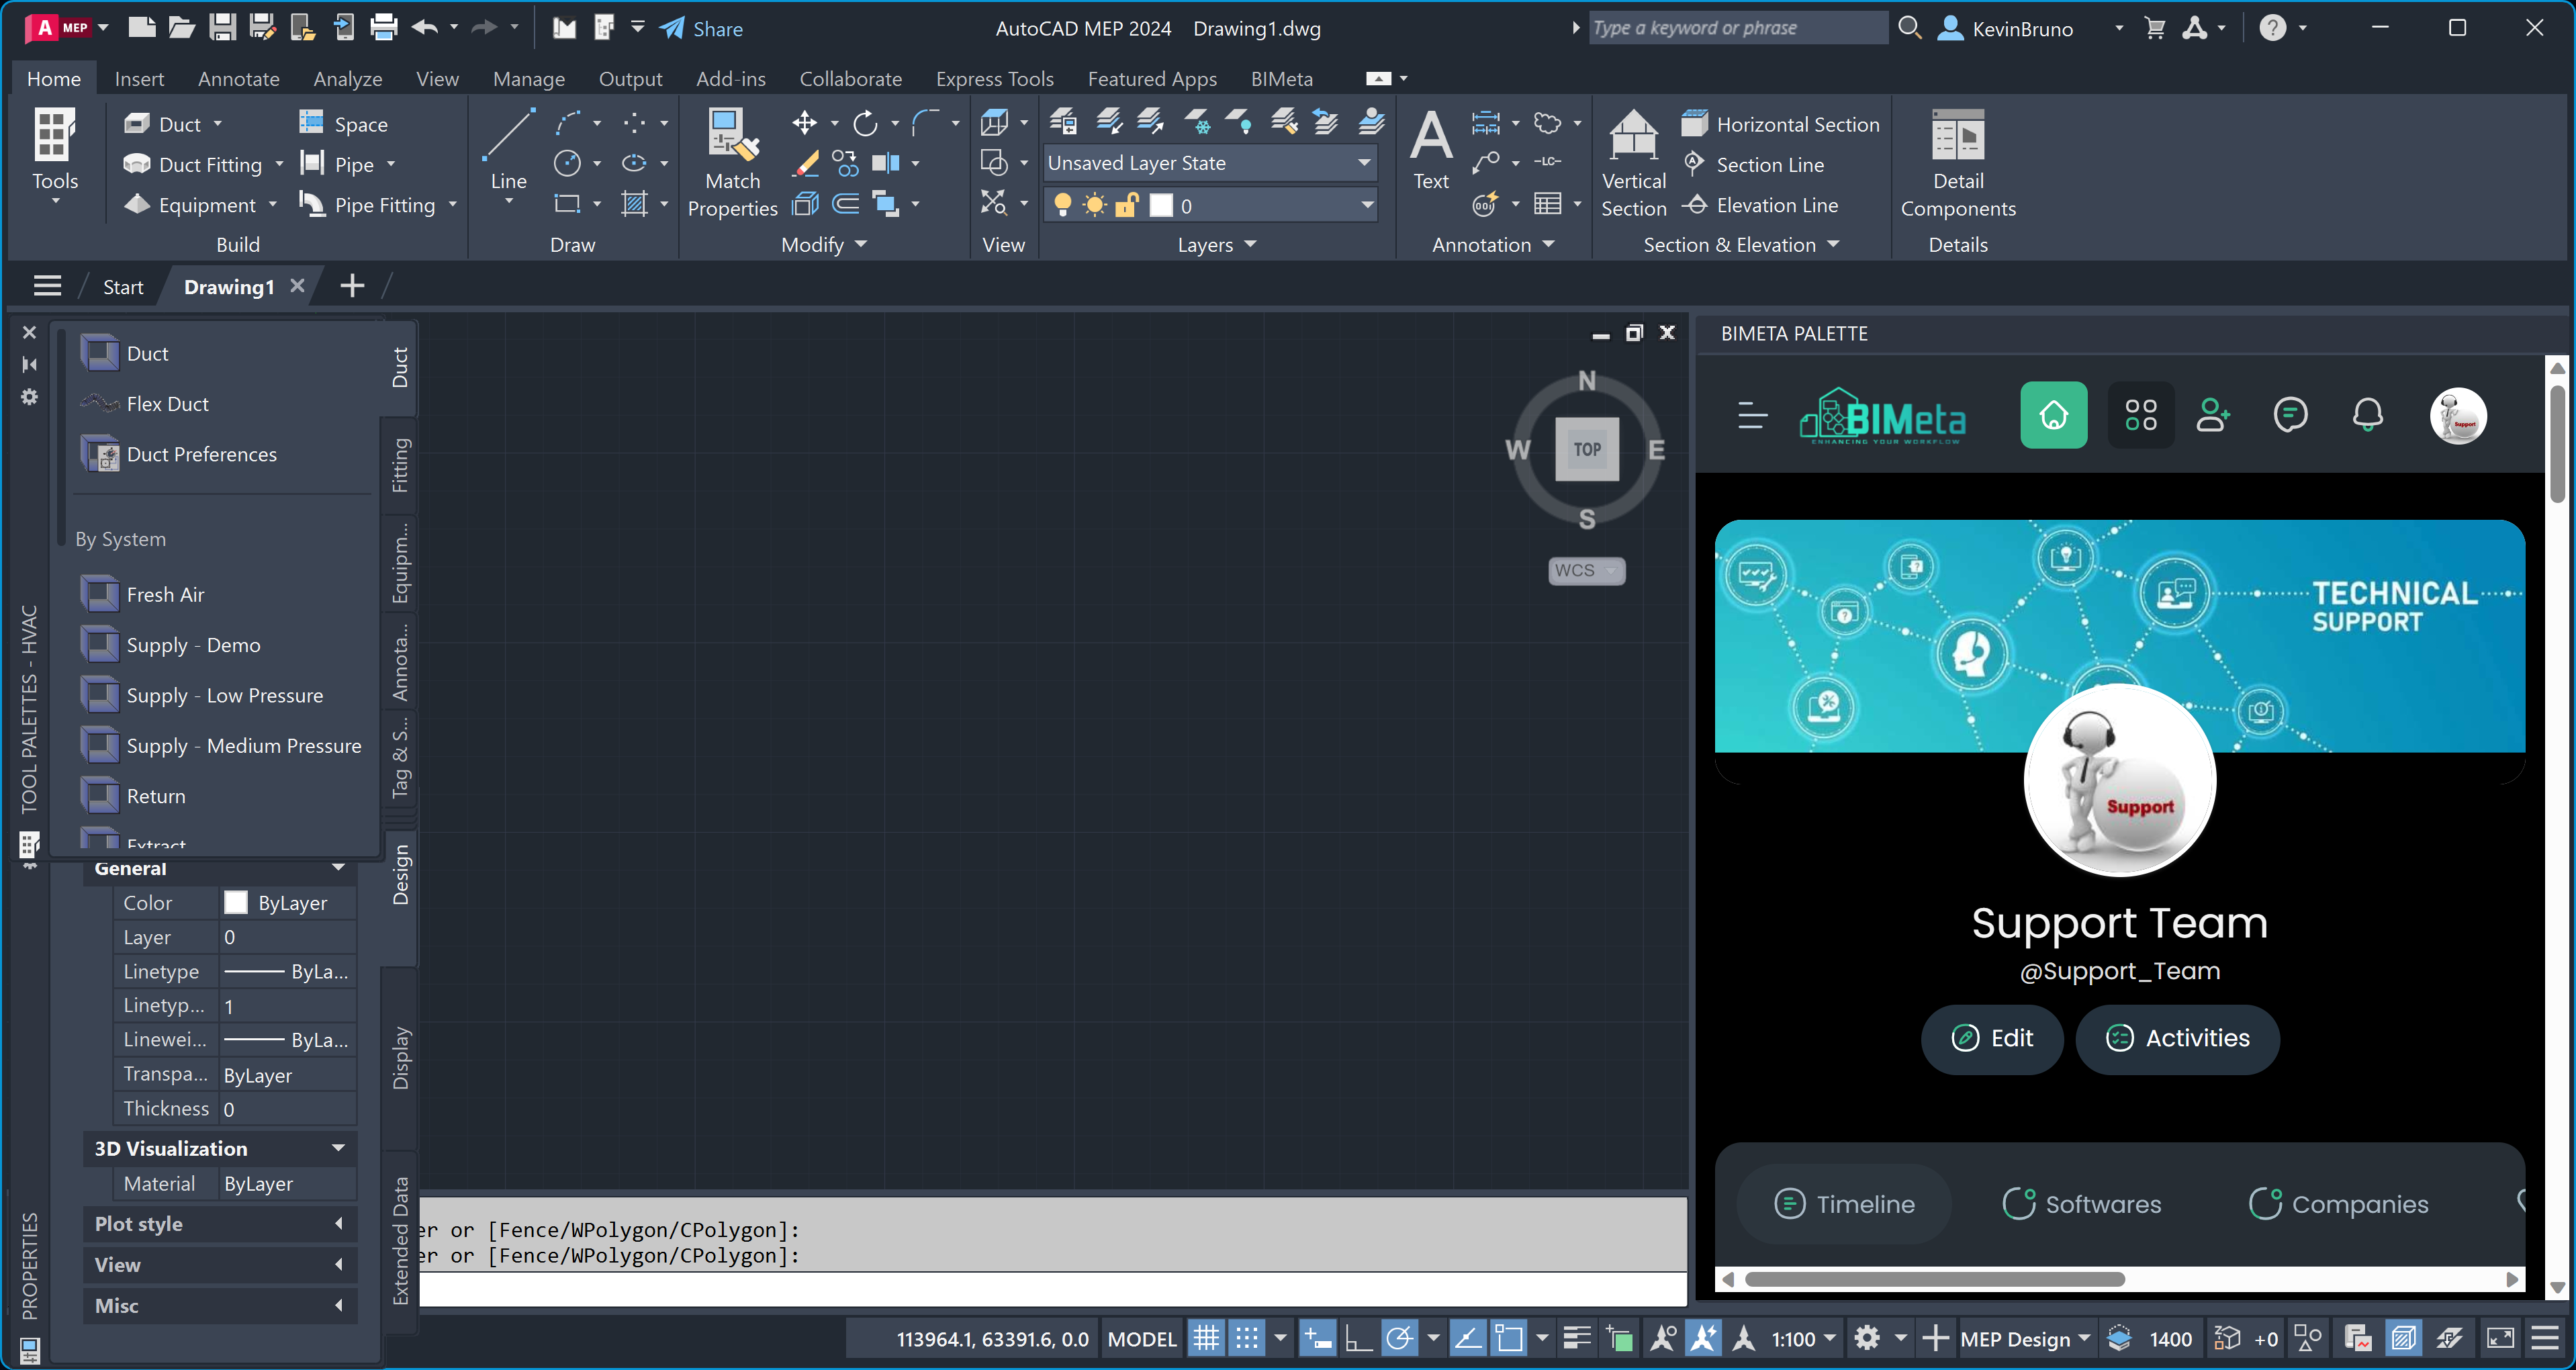Click TOP face on ViewCube
The width and height of the screenshot is (2576, 1370).
tap(1587, 449)
